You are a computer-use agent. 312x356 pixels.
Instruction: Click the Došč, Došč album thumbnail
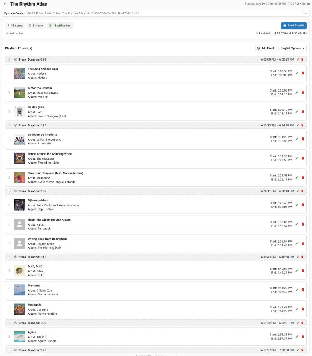(x=19, y=271)
